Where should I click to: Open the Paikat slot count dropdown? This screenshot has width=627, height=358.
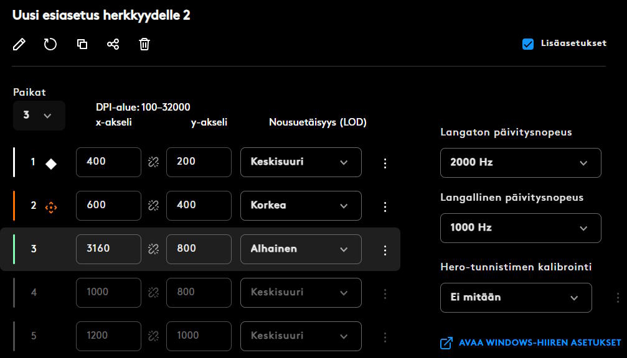(39, 116)
